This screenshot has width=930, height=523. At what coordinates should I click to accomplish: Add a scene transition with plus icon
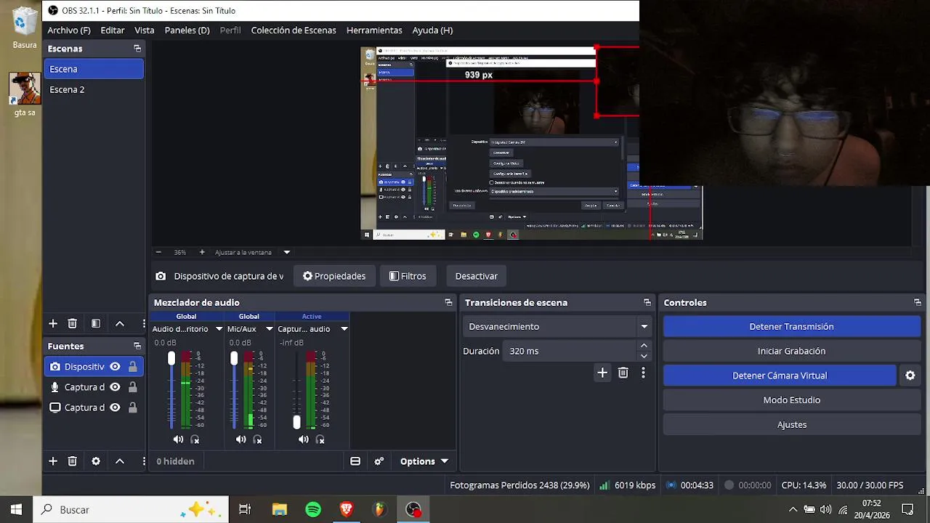point(602,373)
